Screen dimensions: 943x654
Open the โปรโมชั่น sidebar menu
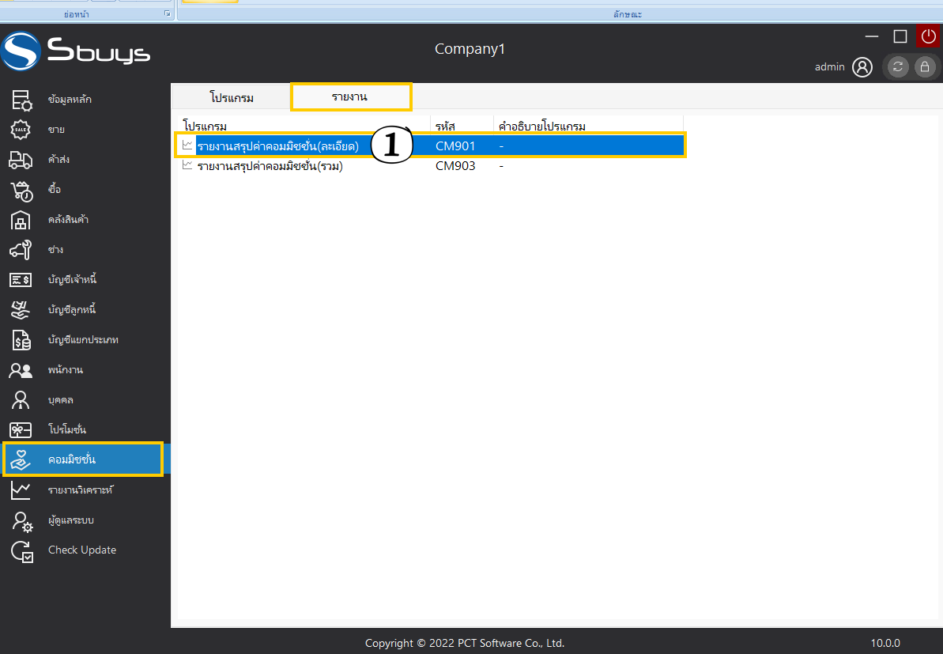(x=66, y=429)
